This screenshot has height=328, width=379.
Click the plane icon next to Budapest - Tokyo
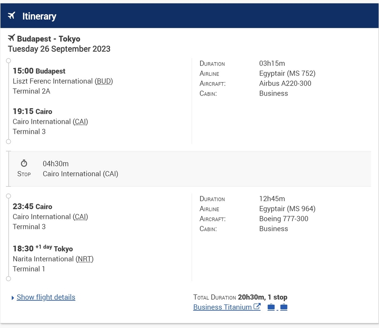click(x=11, y=38)
